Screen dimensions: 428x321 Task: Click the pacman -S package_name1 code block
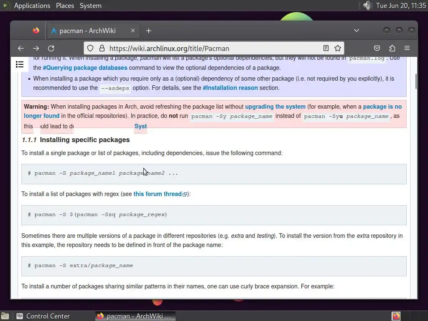(x=214, y=174)
